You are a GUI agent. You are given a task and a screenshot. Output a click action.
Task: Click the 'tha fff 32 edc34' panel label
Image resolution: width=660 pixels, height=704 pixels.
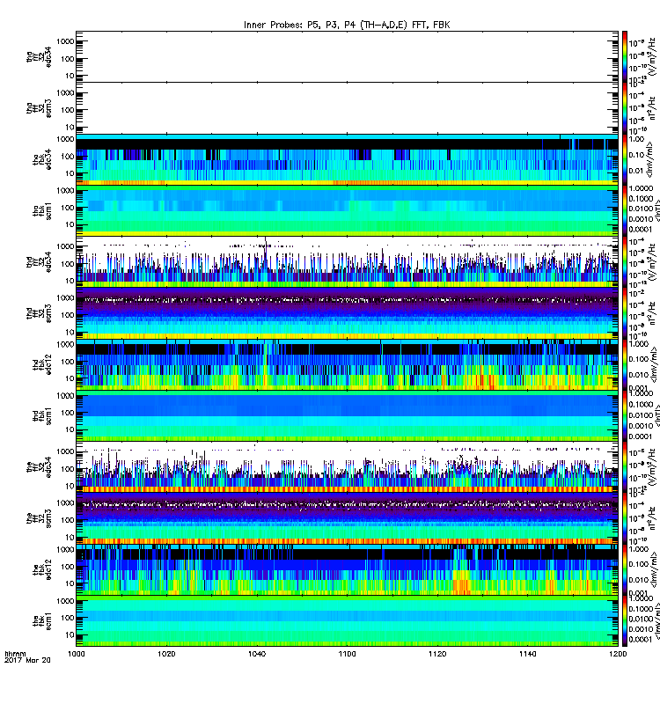click(39, 56)
